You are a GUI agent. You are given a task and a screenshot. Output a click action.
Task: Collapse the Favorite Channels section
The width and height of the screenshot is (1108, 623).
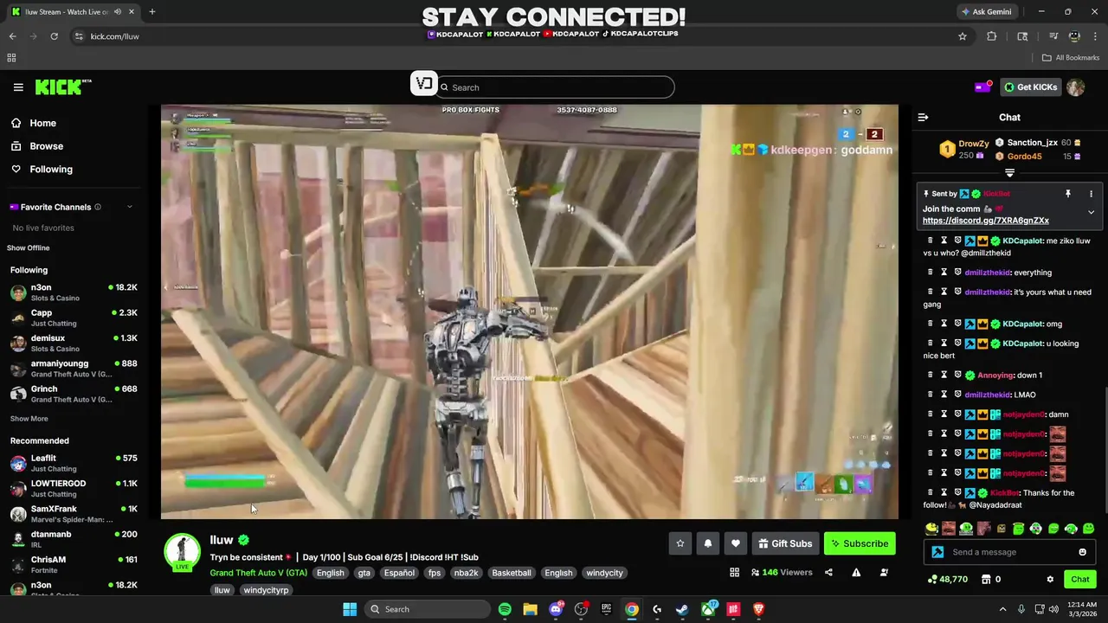click(130, 207)
